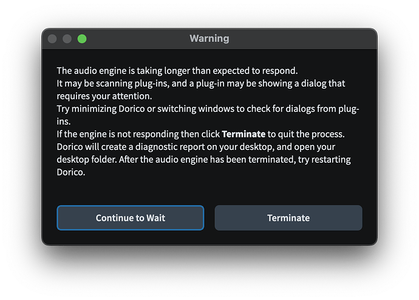Click the middle gray minimize window button
Screen dimensions: 419x300
pyautogui.click(x=67, y=39)
